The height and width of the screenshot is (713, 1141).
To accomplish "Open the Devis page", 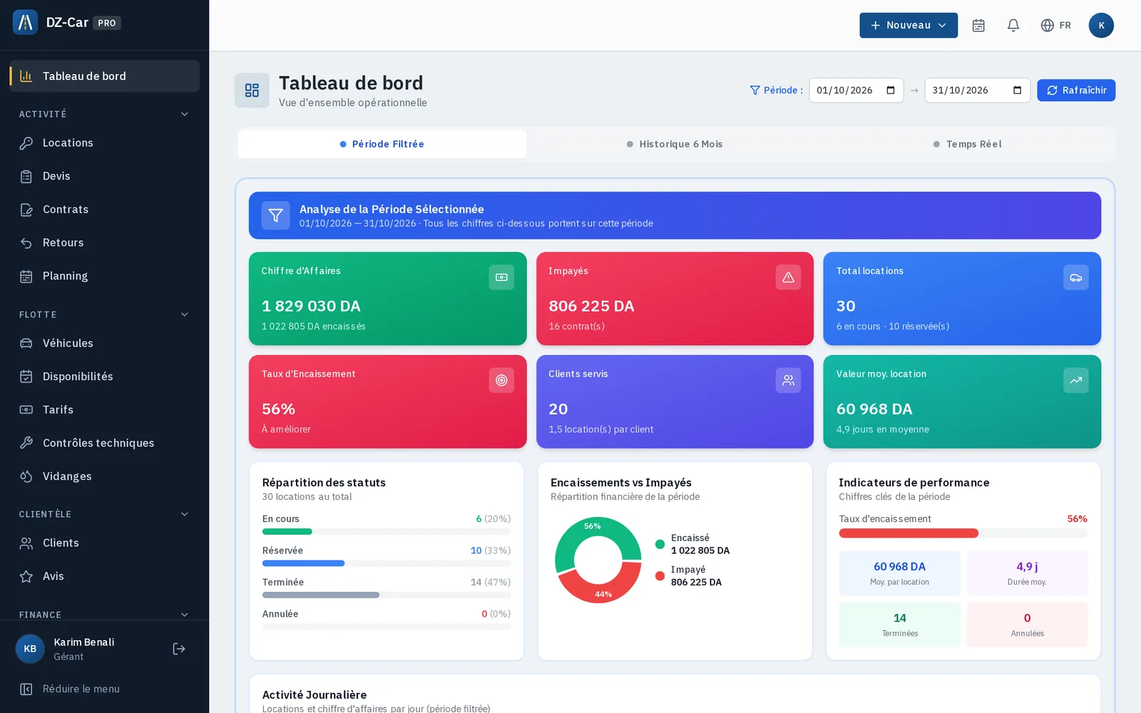I will click(104, 177).
